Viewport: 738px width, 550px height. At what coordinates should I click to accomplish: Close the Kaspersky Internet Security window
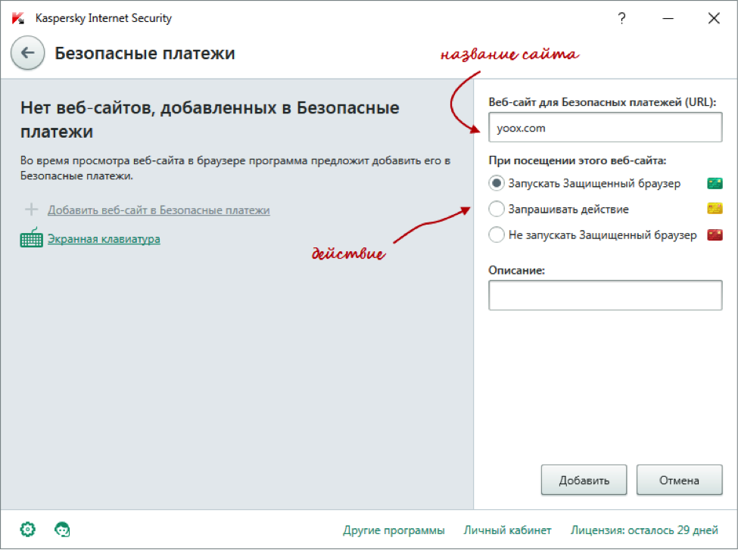pos(714,18)
